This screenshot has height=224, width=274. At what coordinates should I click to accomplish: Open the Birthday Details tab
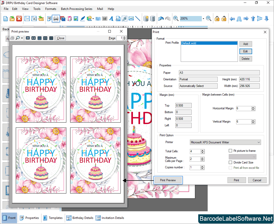coord(80,218)
